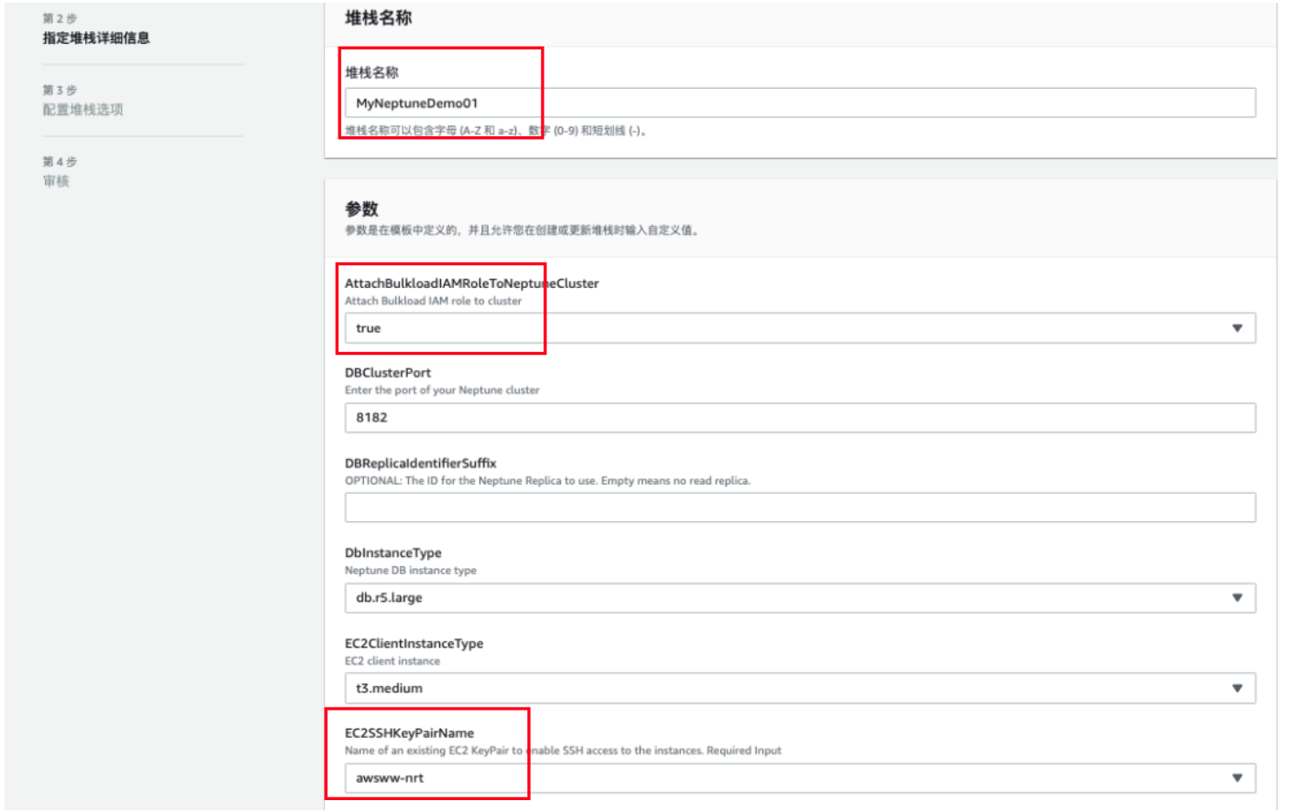Click the EC2SSHKeyPairName label

(x=410, y=732)
